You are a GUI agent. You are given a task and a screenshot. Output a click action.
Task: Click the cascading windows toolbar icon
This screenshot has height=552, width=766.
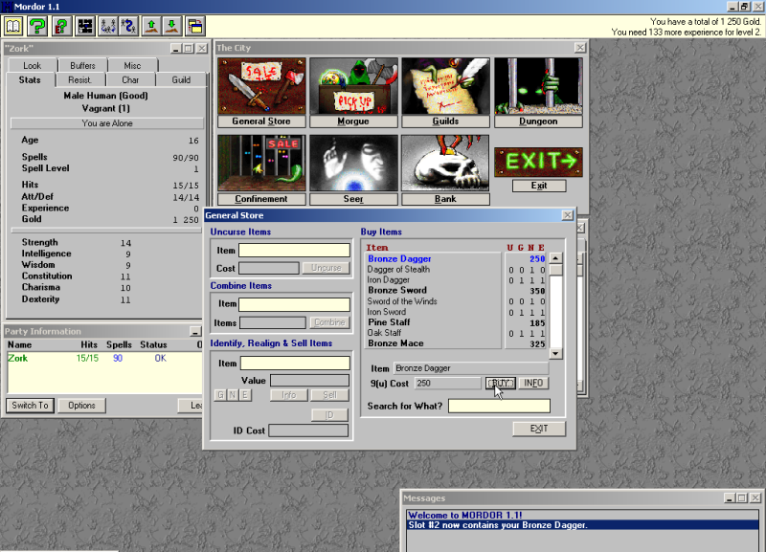[194, 26]
